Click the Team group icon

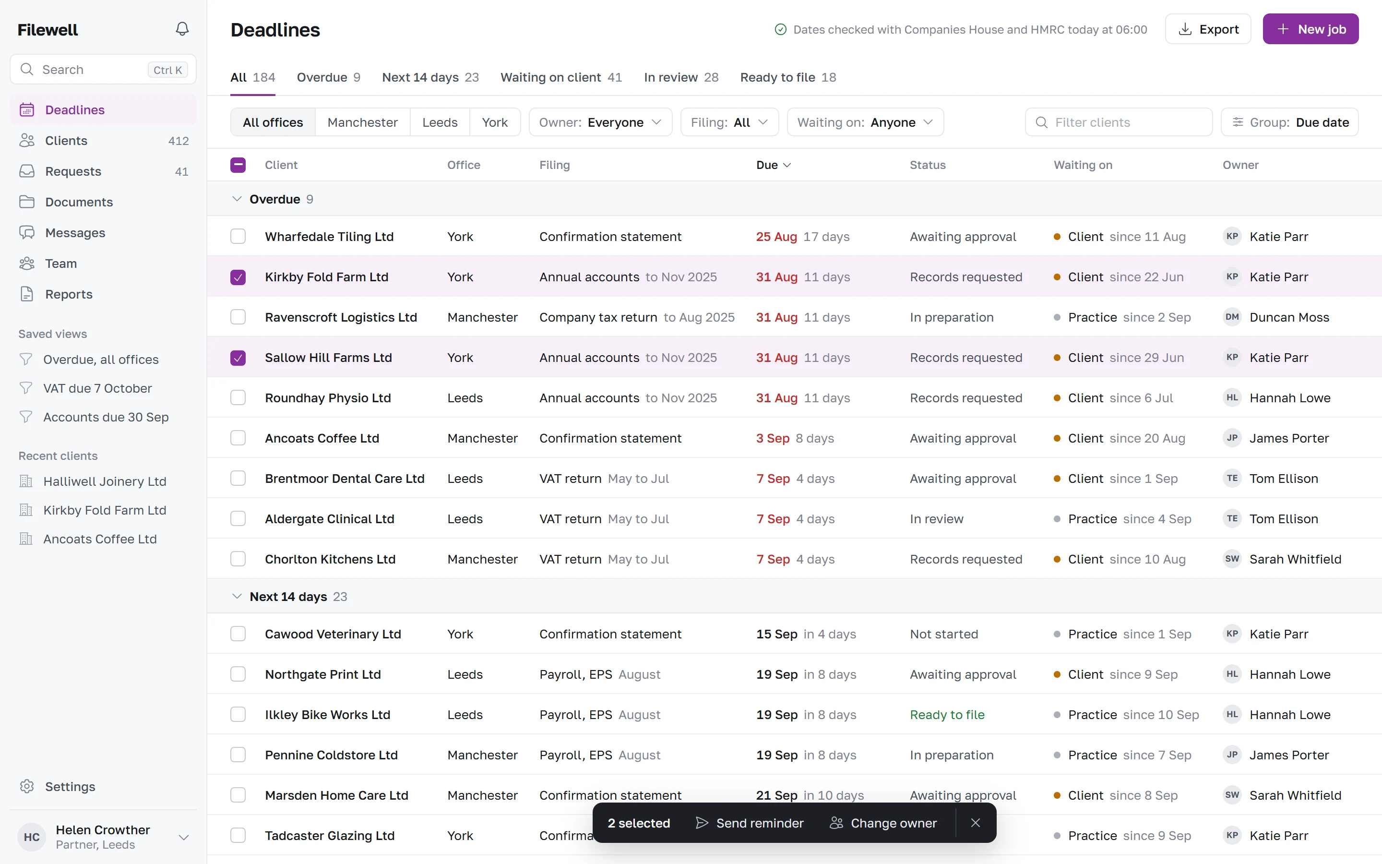point(27,264)
